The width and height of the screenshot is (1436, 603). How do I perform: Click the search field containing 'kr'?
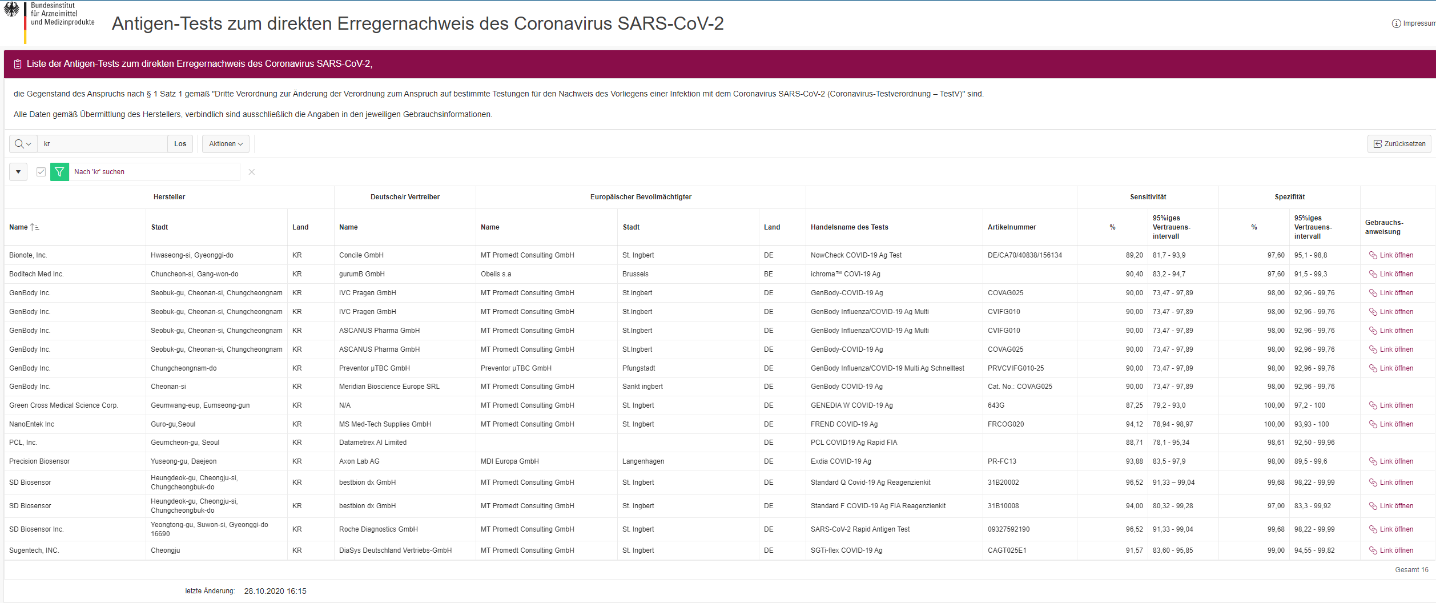point(103,144)
